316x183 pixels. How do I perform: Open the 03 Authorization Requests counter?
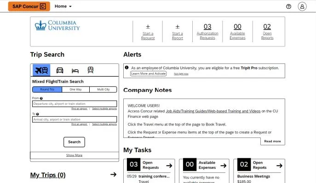tap(207, 32)
